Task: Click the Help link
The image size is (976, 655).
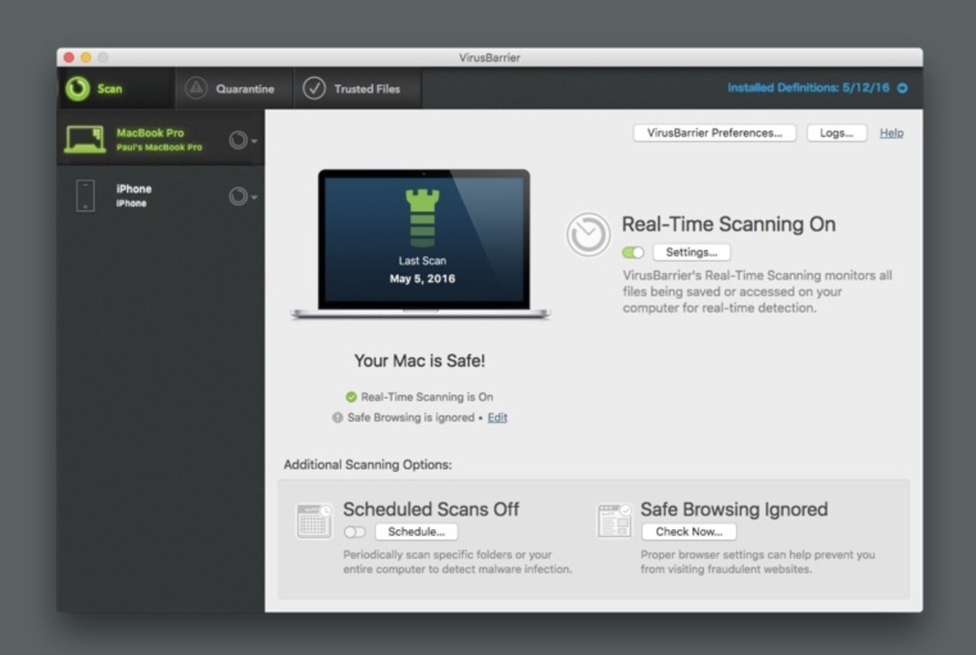Action: [891, 132]
